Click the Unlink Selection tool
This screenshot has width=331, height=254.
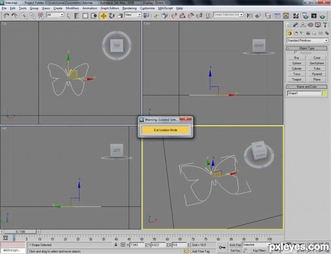pyautogui.click(x=33, y=15)
